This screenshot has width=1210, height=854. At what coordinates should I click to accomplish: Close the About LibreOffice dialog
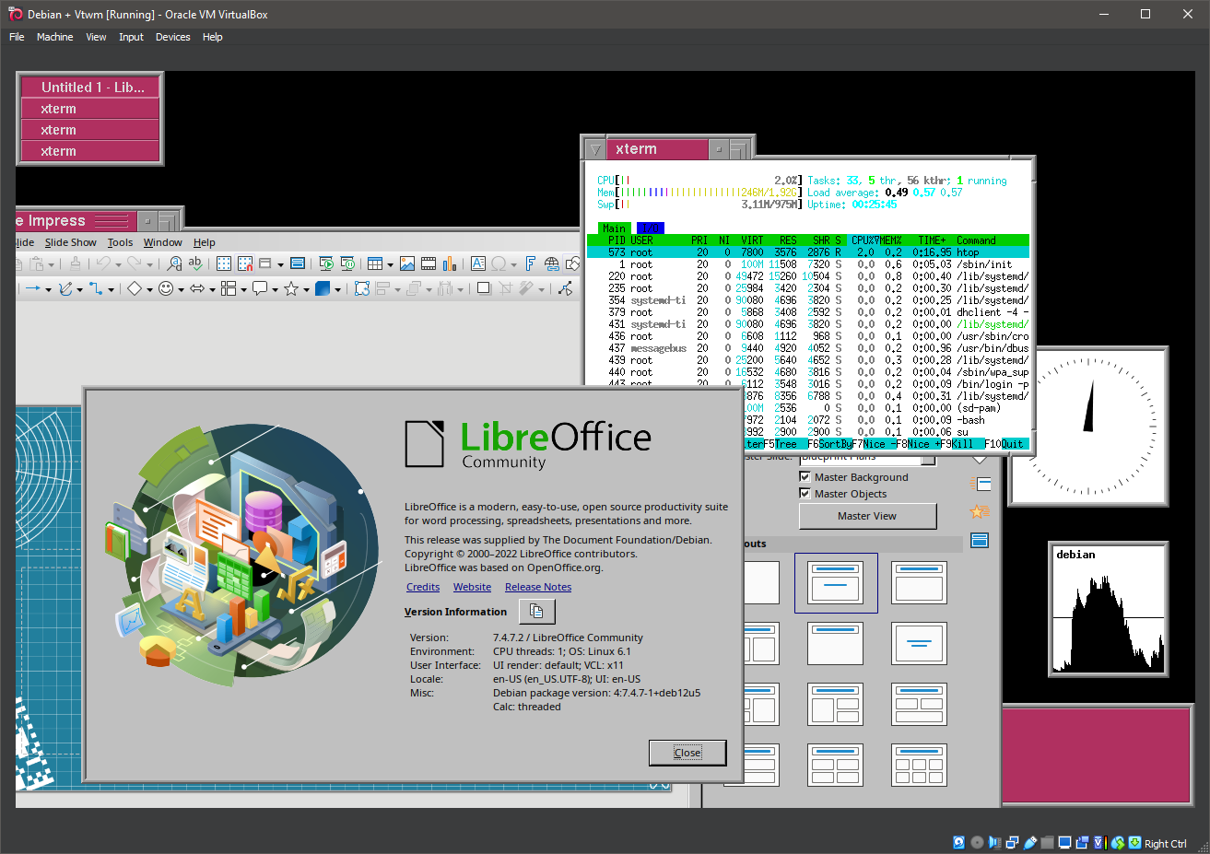coord(687,753)
